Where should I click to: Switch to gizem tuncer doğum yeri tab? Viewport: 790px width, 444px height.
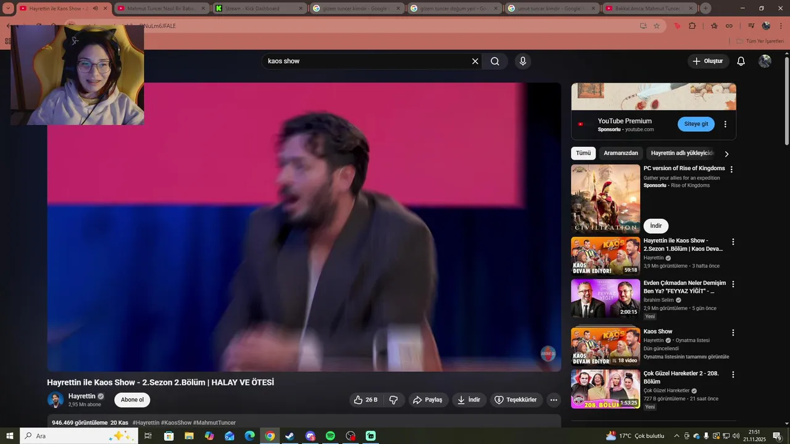coord(454,9)
